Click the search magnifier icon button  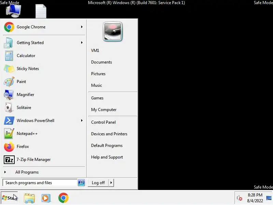[81, 183]
